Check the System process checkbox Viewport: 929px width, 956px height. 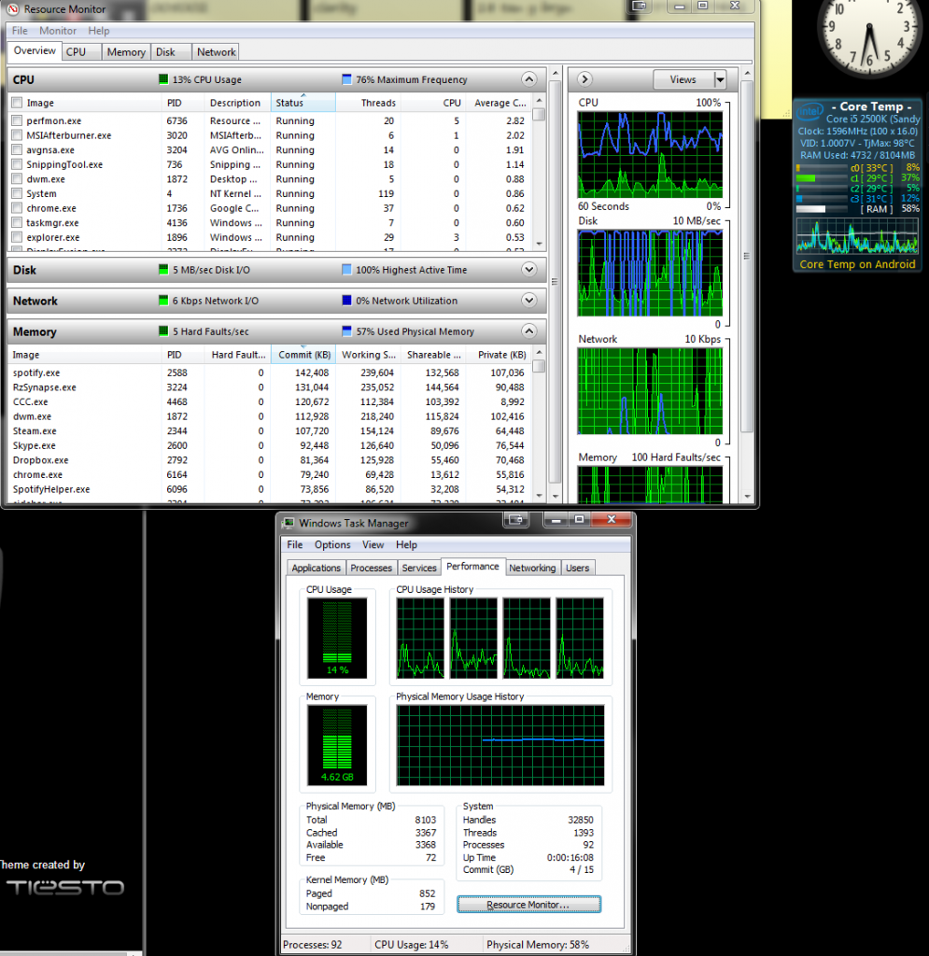17,194
